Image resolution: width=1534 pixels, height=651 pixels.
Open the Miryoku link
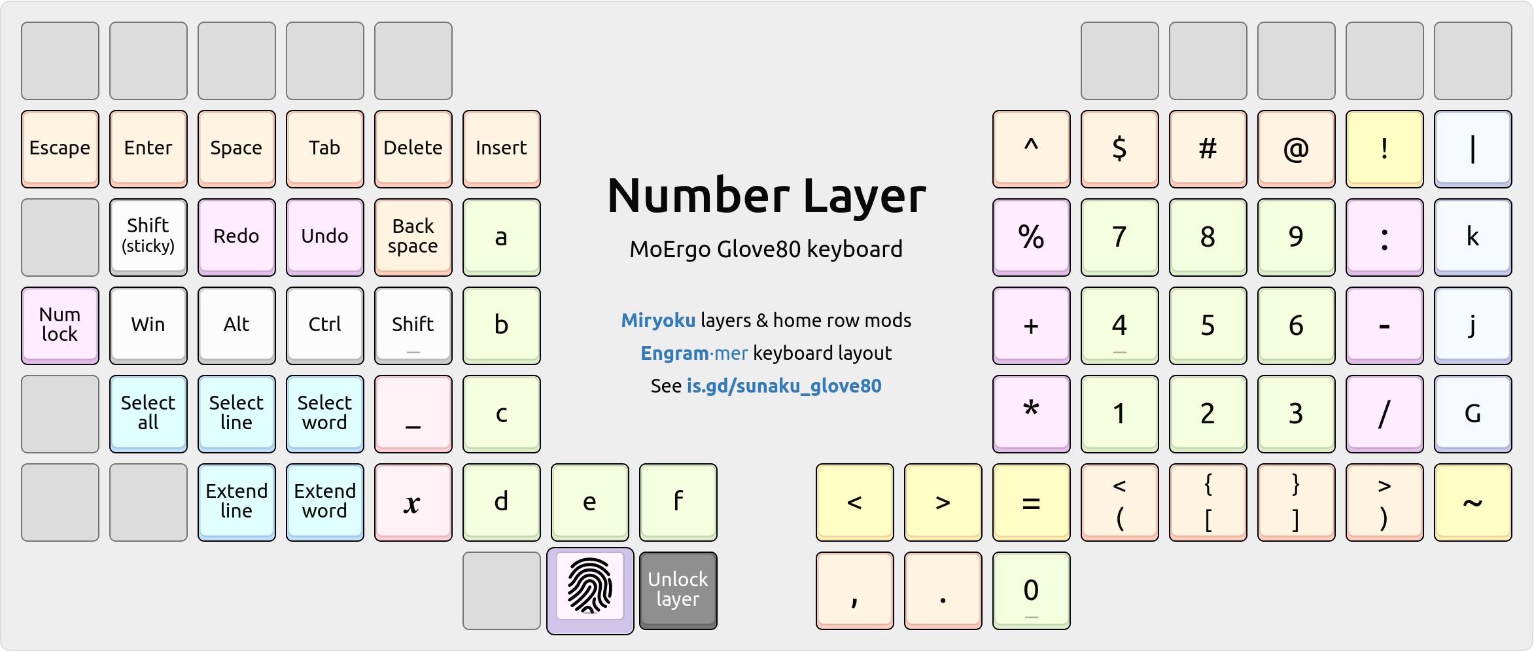pos(658,321)
